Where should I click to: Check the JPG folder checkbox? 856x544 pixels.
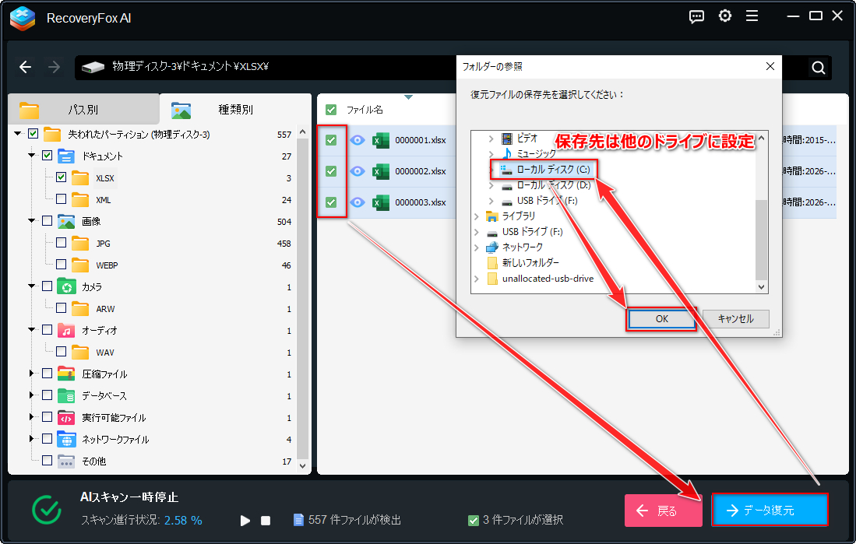tap(61, 243)
